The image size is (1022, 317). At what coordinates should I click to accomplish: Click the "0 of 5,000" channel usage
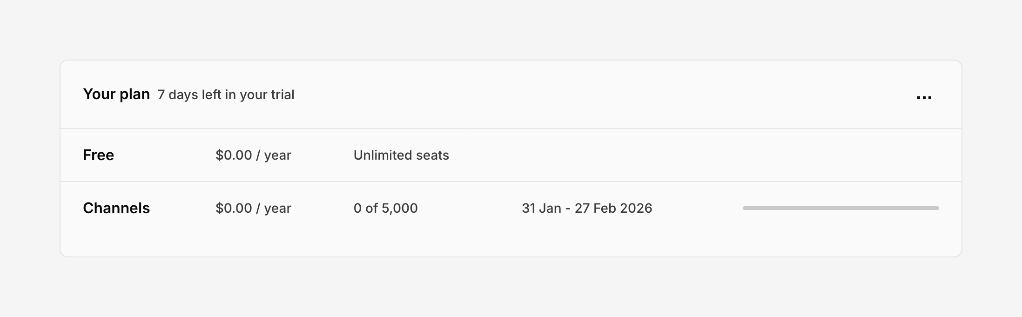385,208
